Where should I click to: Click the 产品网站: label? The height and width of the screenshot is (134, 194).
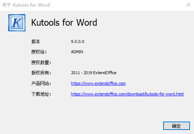pyautogui.click(x=41, y=83)
